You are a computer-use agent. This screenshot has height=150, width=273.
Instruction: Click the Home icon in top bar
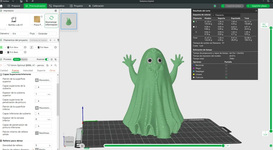pyautogui.click(x=1, y=6)
